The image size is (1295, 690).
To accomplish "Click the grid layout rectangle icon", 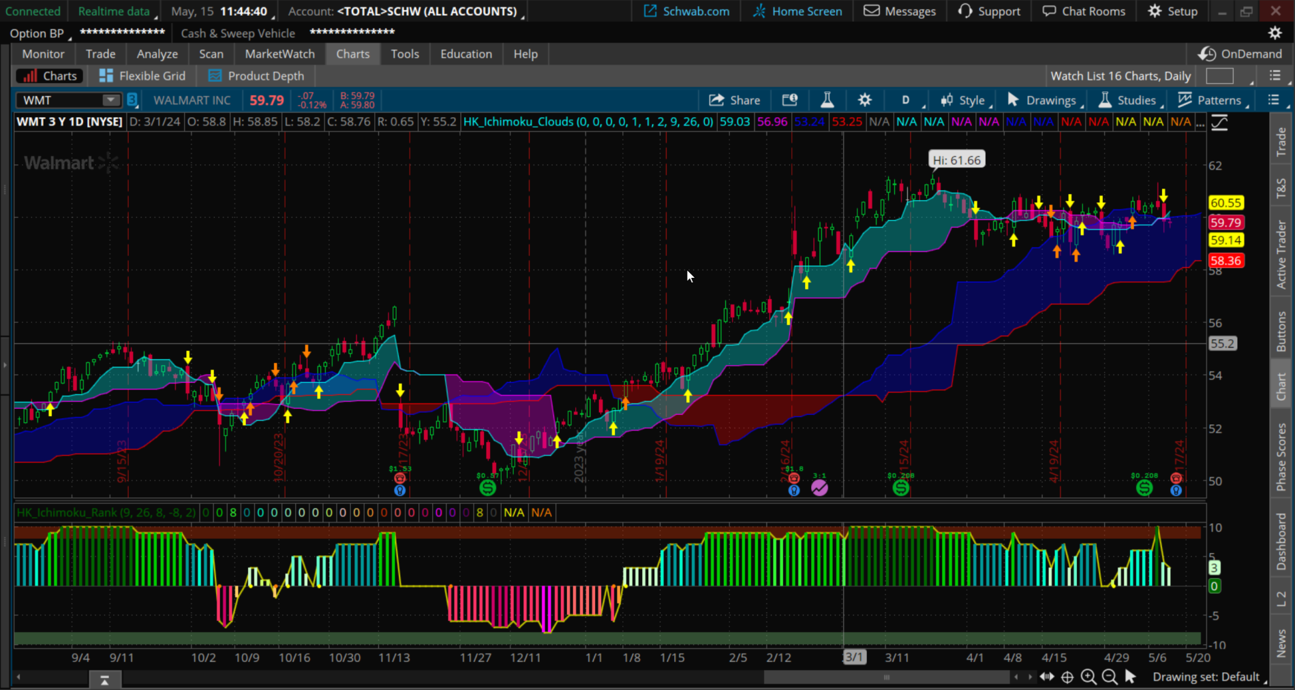I will pos(1219,76).
